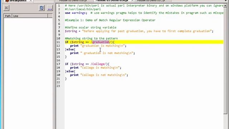Viewport: 229px width, 129px height.
Task: Click the comment '#Matching string to the pattern'
Action: (92, 38)
